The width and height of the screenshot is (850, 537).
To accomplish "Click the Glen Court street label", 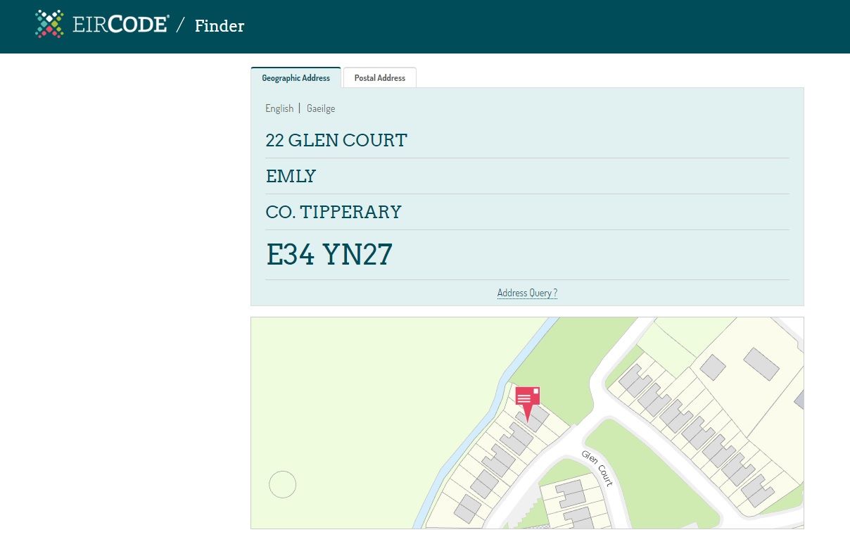I will (x=597, y=468).
